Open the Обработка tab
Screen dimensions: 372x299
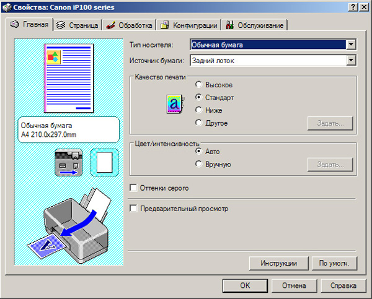130,25
